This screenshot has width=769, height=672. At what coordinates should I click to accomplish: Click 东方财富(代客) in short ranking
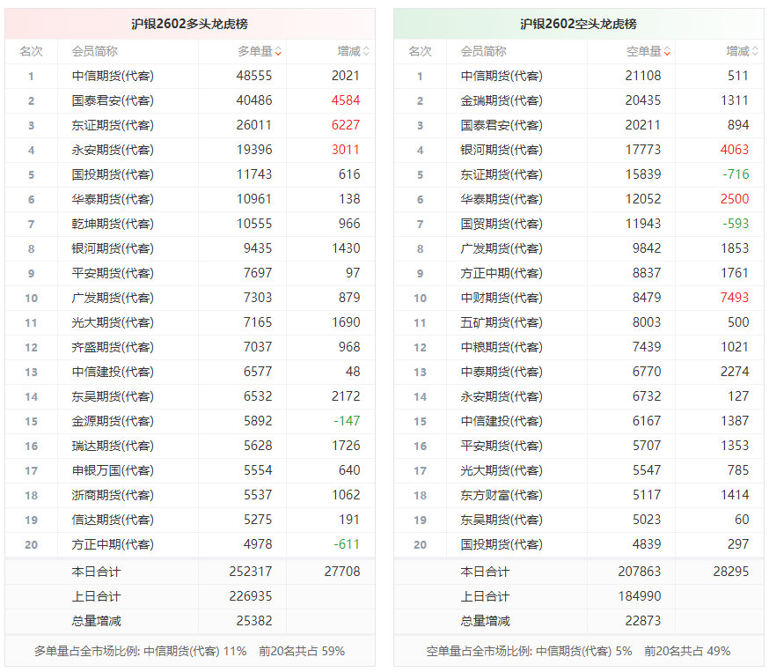coord(502,495)
